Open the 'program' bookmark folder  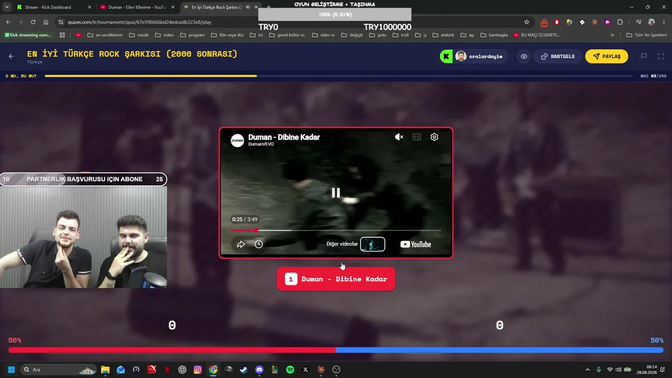[192, 35]
